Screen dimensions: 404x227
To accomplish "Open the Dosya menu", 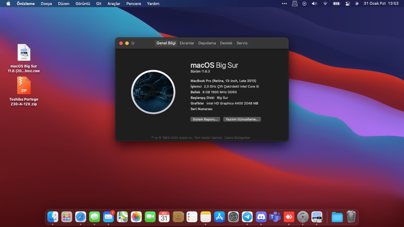I will point(47,4).
